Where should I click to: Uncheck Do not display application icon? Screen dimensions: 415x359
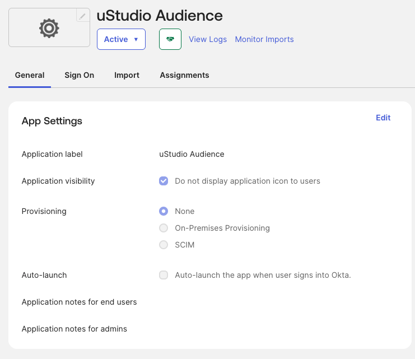click(164, 181)
